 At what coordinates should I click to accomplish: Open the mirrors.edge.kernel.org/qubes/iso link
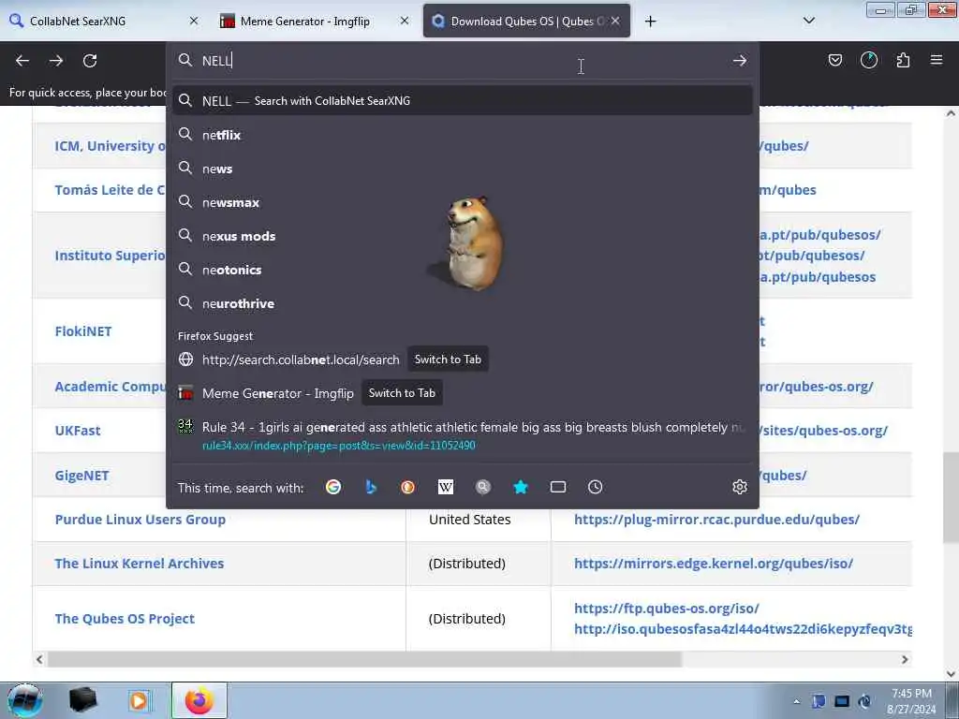click(x=713, y=563)
